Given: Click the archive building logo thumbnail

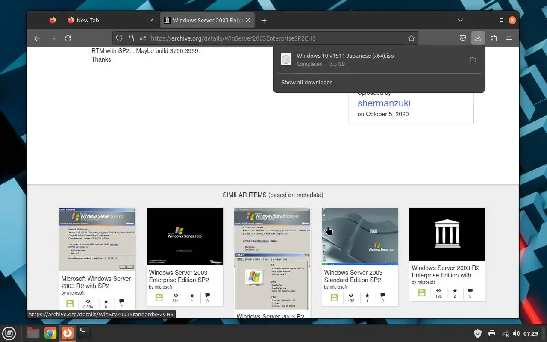Looking at the screenshot, I should pos(447,234).
